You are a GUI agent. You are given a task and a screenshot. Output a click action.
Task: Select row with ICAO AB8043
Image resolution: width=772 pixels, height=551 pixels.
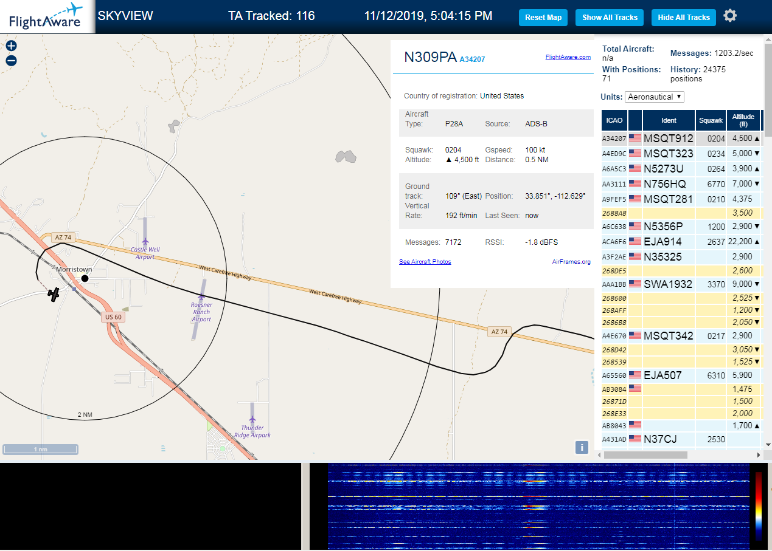coord(681,426)
